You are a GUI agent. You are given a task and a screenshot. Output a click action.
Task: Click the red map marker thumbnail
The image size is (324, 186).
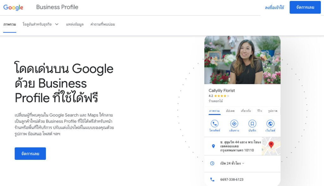point(271,146)
